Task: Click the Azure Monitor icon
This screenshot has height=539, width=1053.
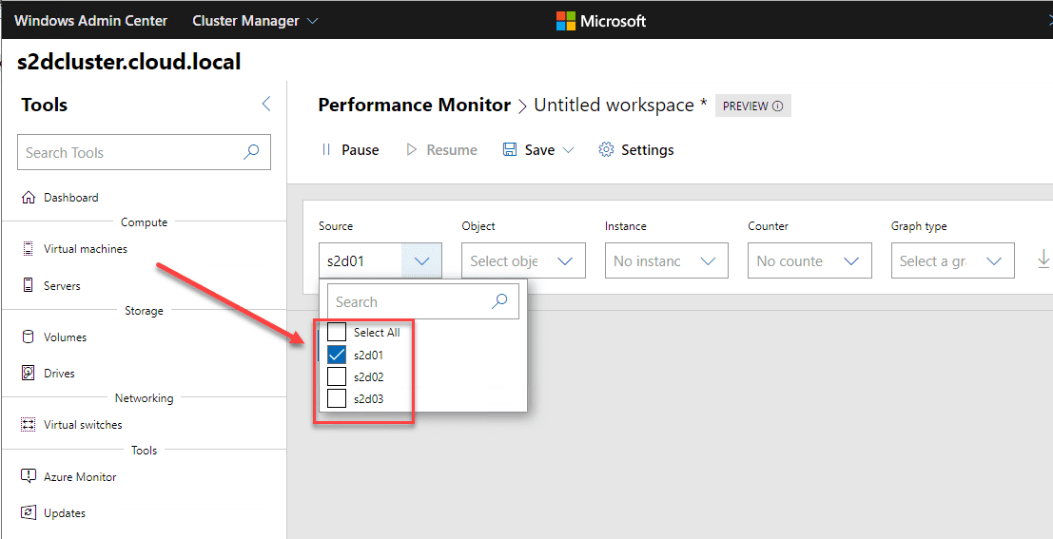Action: click(28, 477)
